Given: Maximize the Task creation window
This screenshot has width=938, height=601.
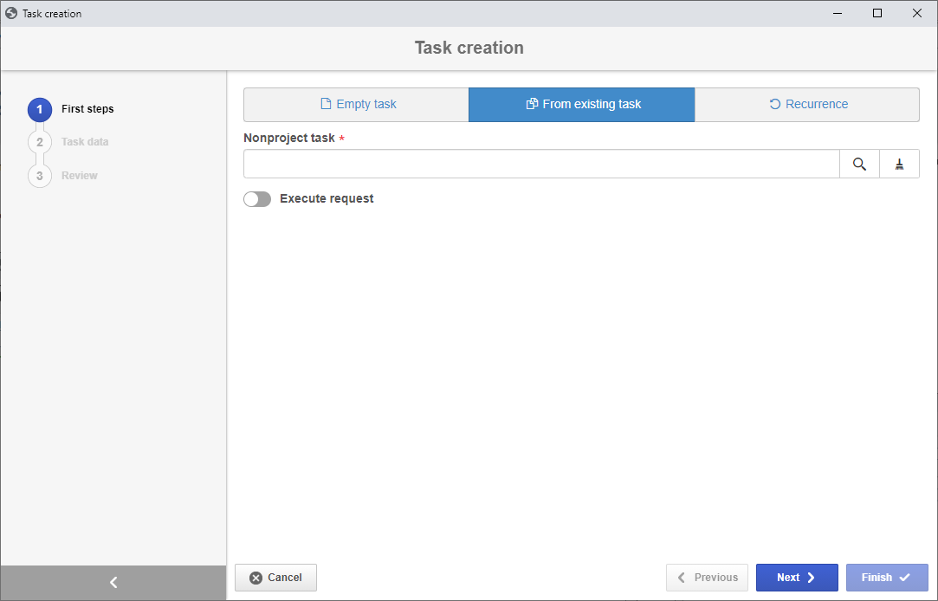Looking at the screenshot, I should tap(877, 13).
